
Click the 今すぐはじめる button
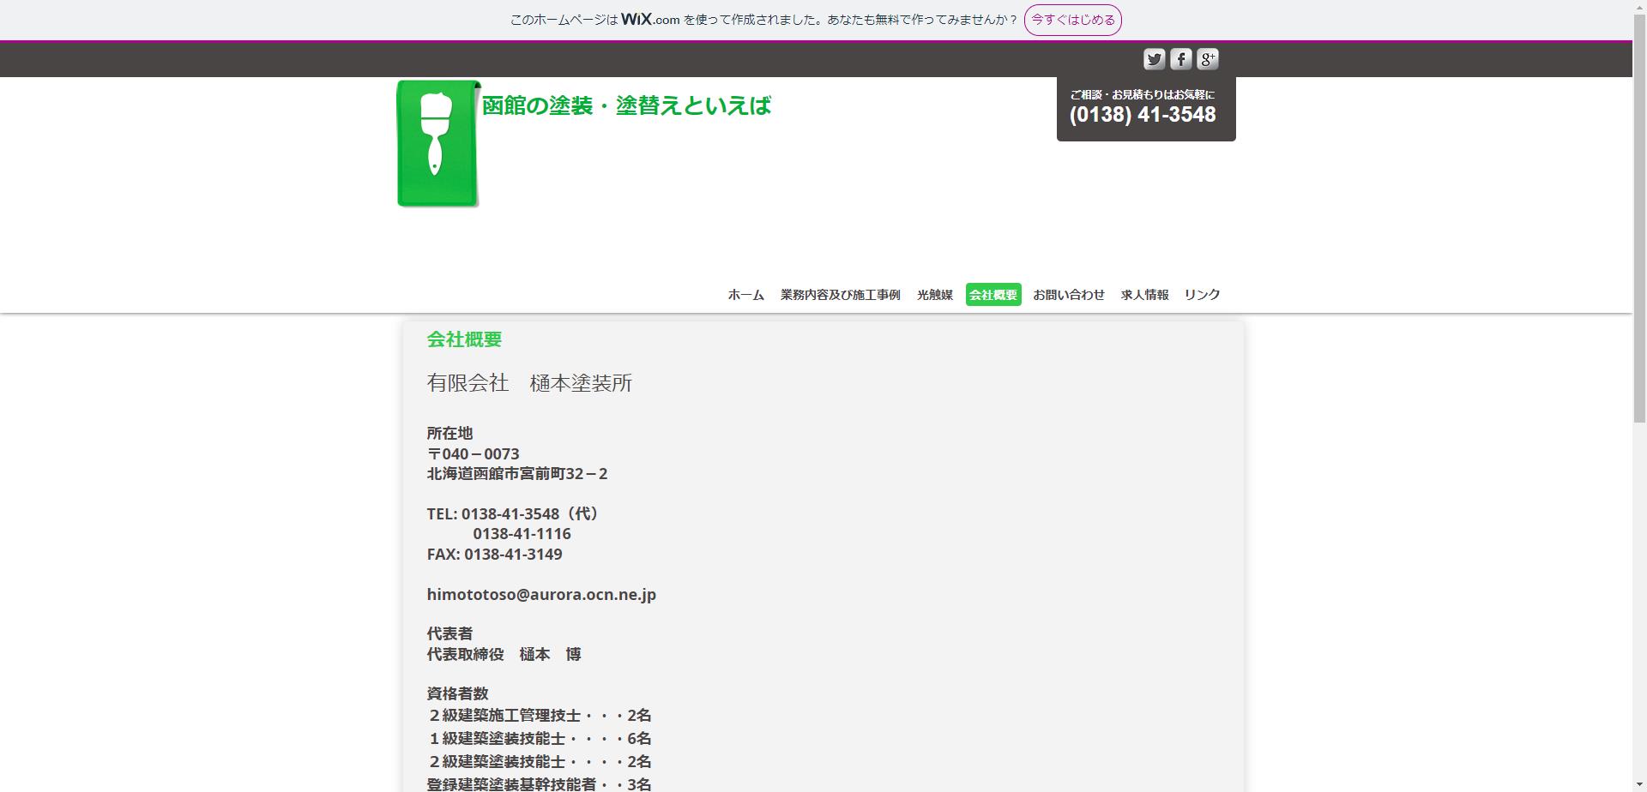point(1072,20)
